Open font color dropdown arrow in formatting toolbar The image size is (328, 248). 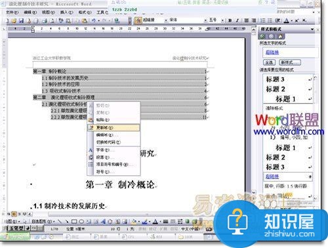pyautogui.click(x=292, y=21)
